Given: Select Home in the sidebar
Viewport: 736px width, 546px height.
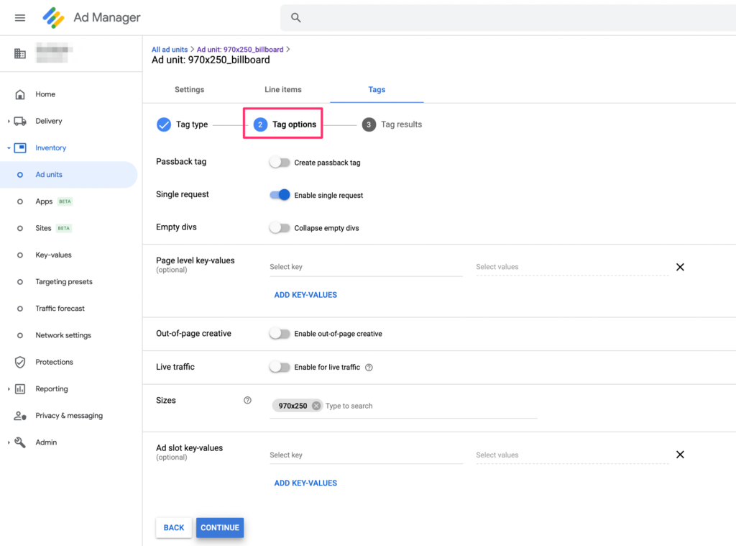Looking at the screenshot, I should [x=45, y=94].
